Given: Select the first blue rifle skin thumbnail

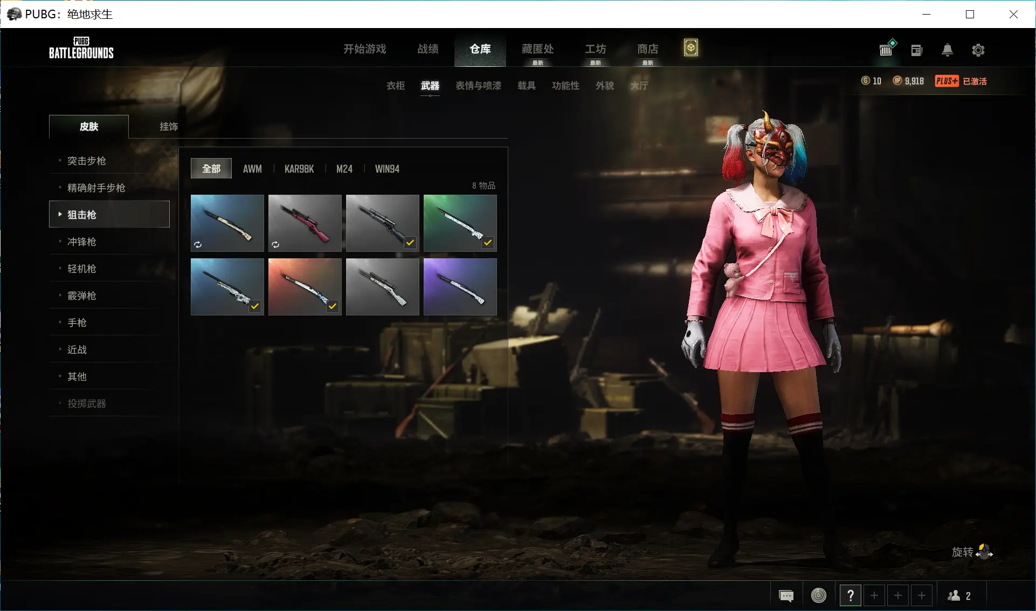Looking at the screenshot, I should click(227, 223).
